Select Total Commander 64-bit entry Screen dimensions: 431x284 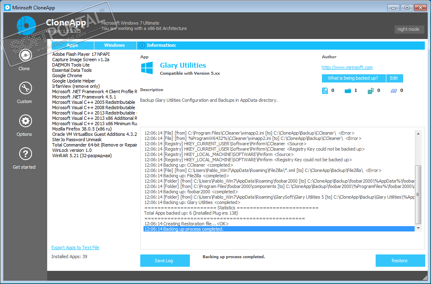click(94, 145)
